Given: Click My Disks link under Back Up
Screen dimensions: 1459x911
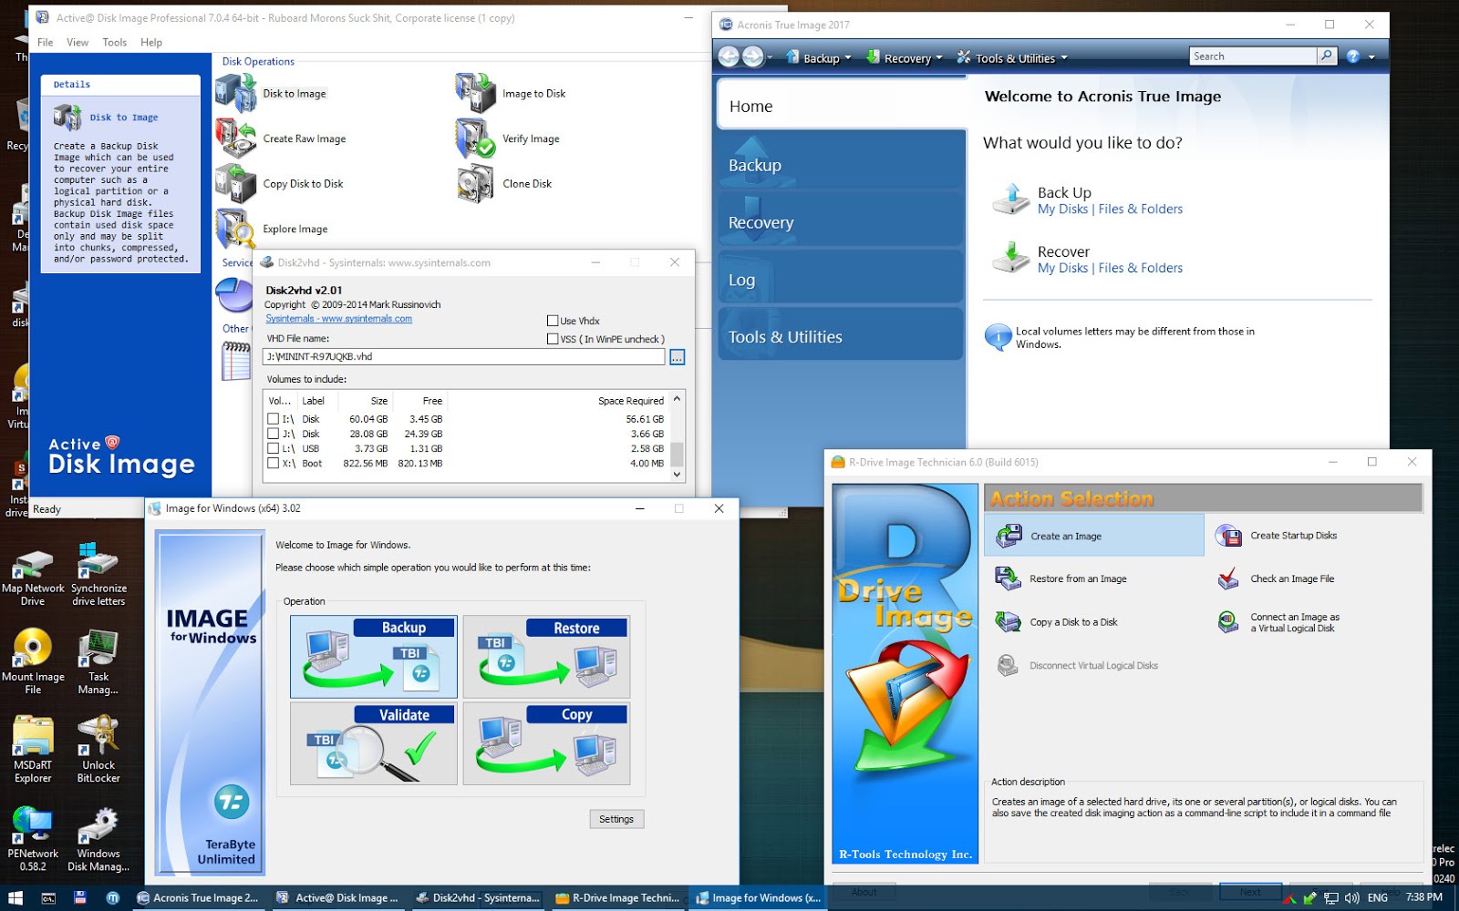Looking at the screenshot, I should (1062, 209).
